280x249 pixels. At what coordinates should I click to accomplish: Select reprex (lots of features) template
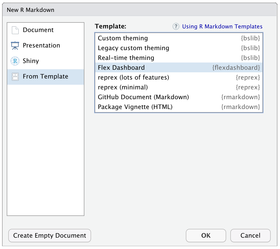pyautogui.click(x=179, y=77)
